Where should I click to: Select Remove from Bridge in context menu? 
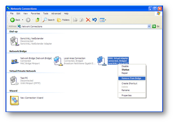click(x=132, y=78)
